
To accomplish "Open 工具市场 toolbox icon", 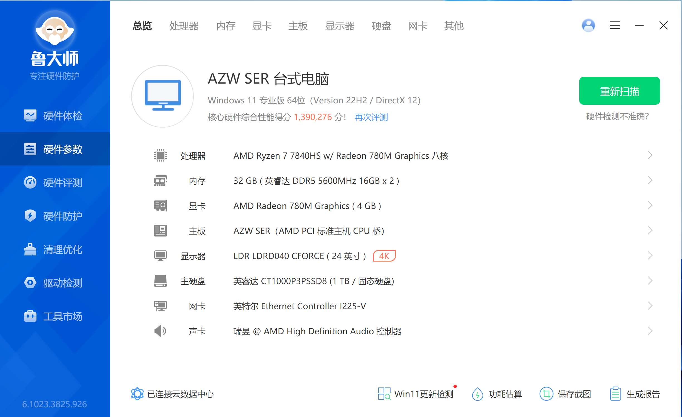I will point(30,316).
